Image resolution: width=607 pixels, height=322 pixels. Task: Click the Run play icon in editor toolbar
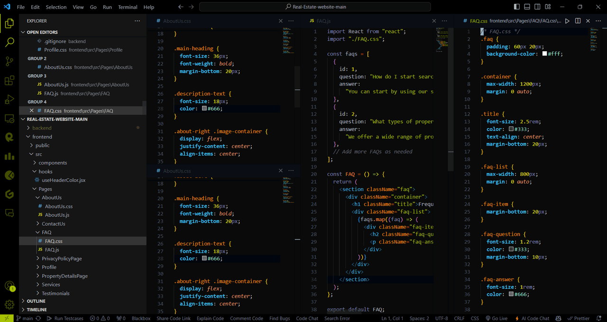click(567, 21)
